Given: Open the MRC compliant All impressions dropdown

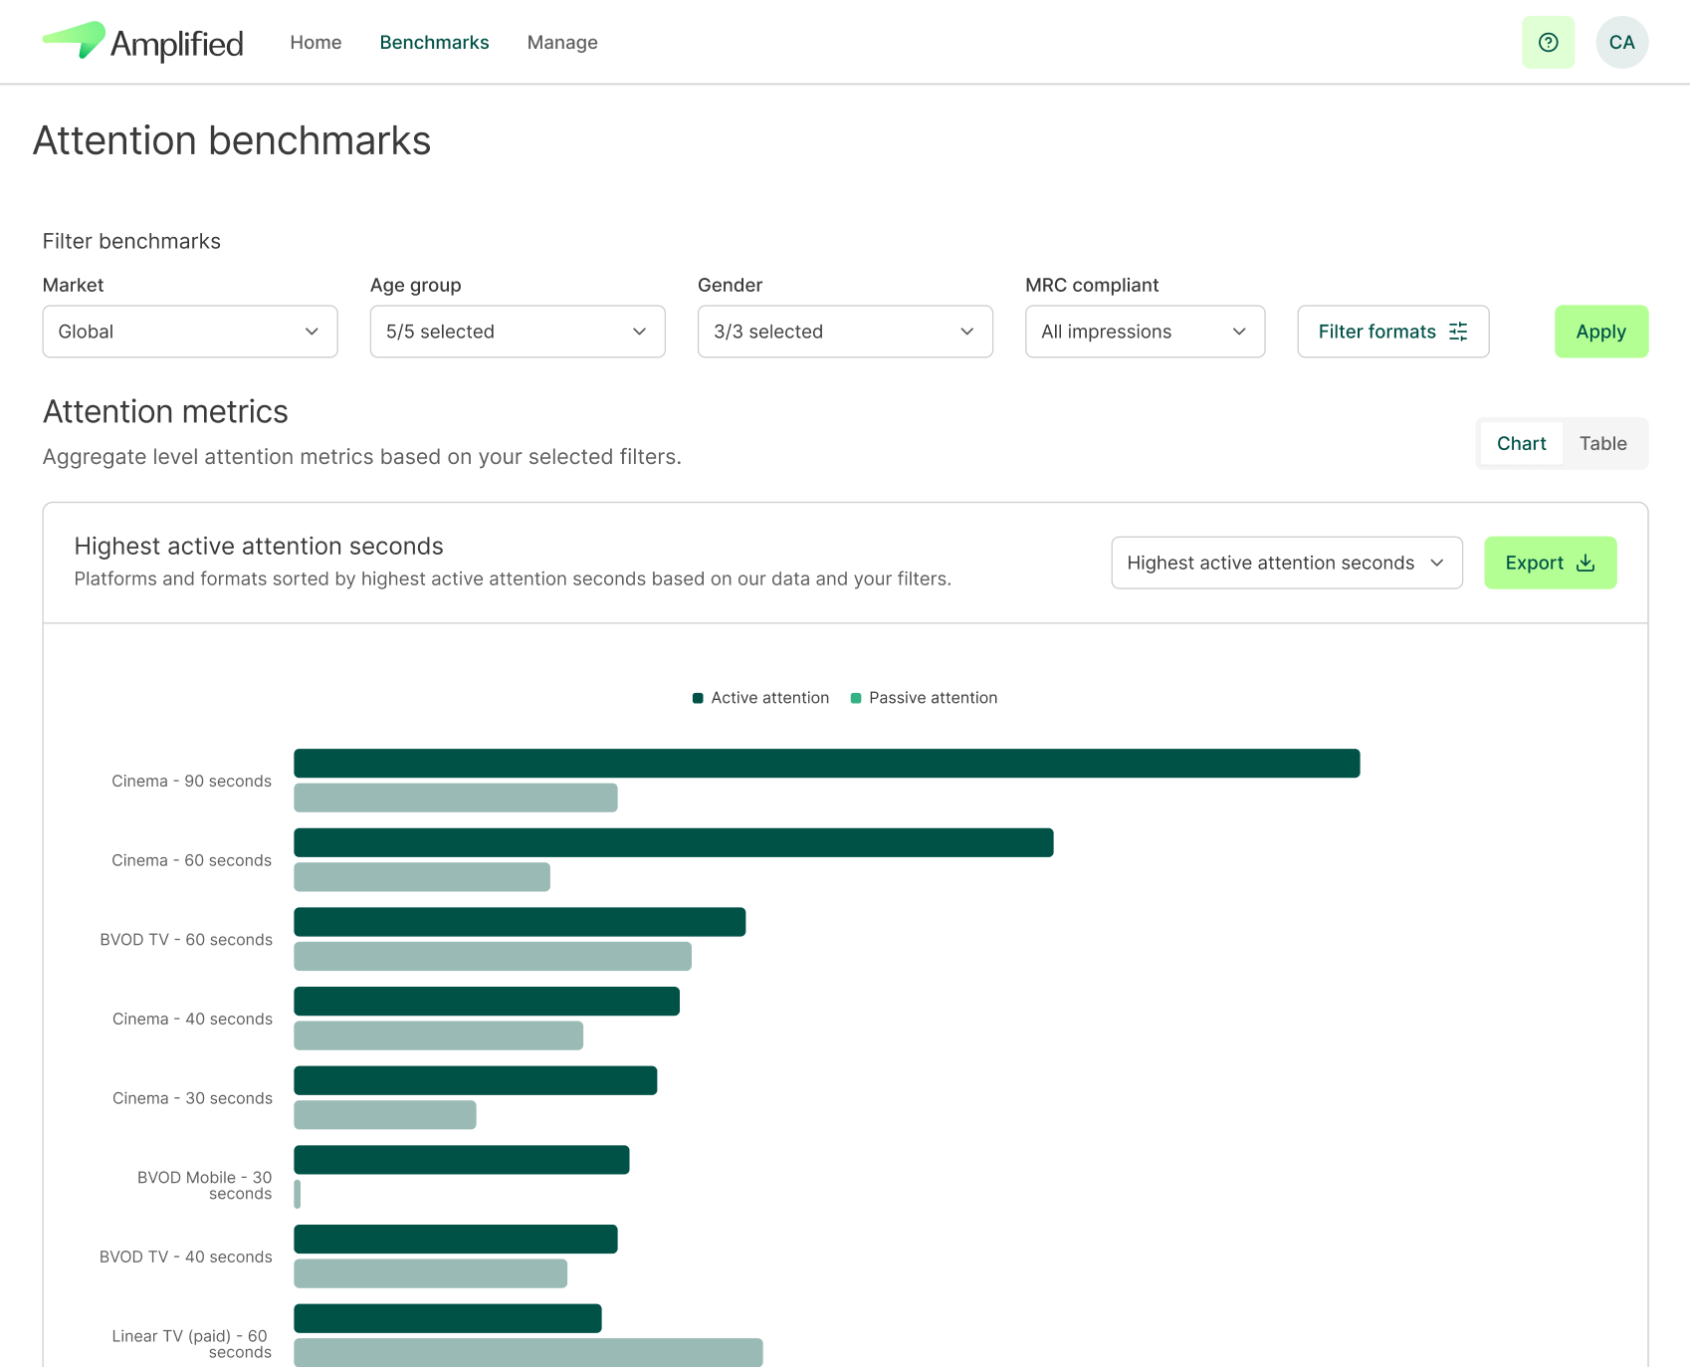Looking at the screenshot, I should pyautogui.click(x=1145, y=332).
